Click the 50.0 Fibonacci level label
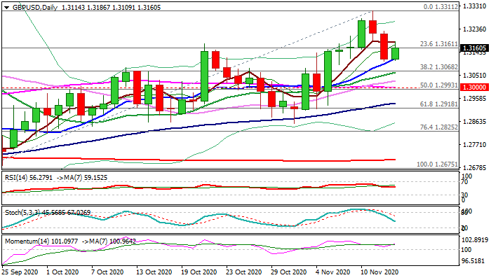The image size is (491, 280). click(438, 84)
